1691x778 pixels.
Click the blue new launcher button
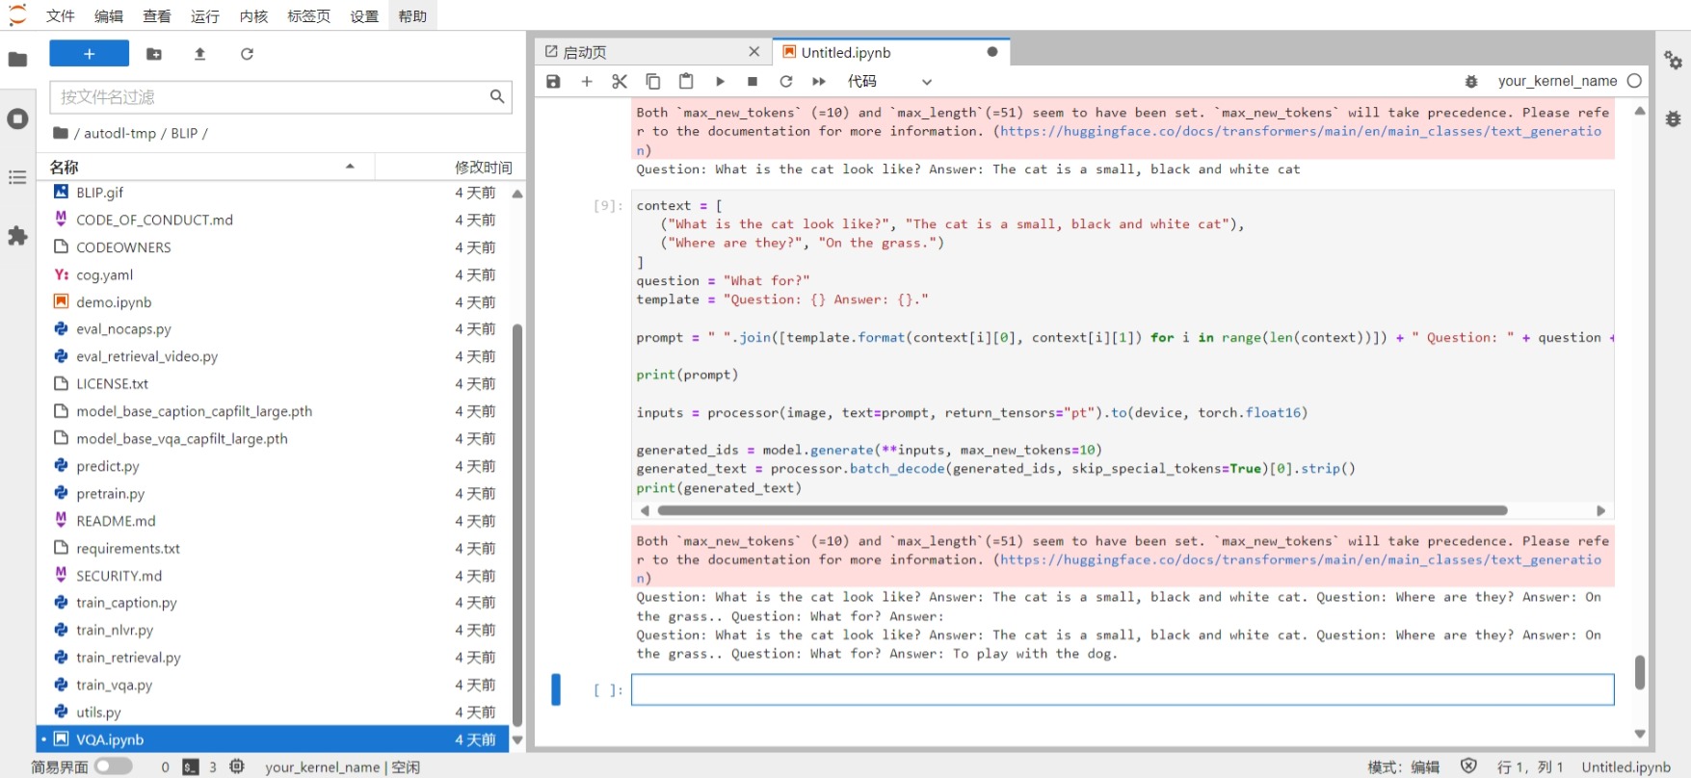pos(89,54)
